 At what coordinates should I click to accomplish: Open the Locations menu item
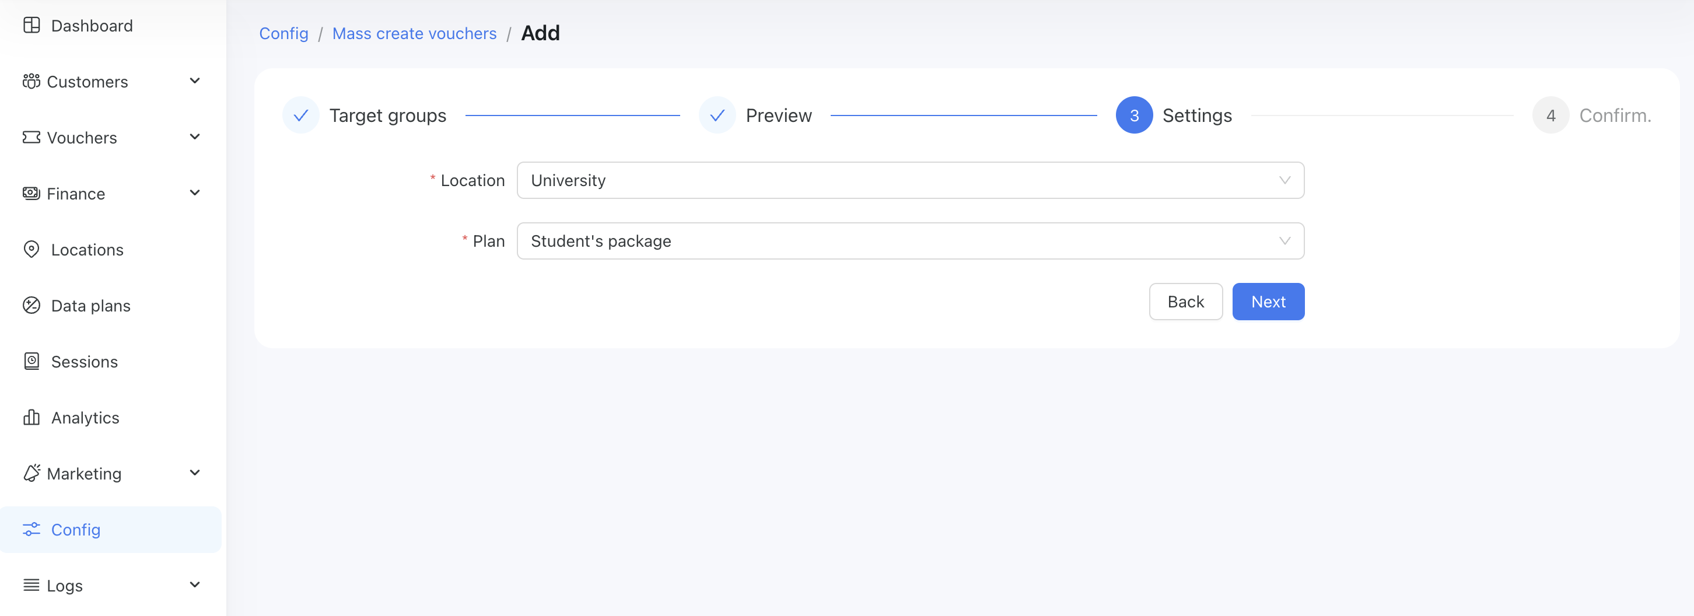point(110,250)
